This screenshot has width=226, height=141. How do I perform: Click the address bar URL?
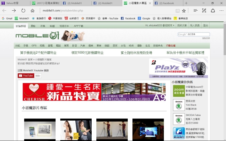(x=63, y=11)
